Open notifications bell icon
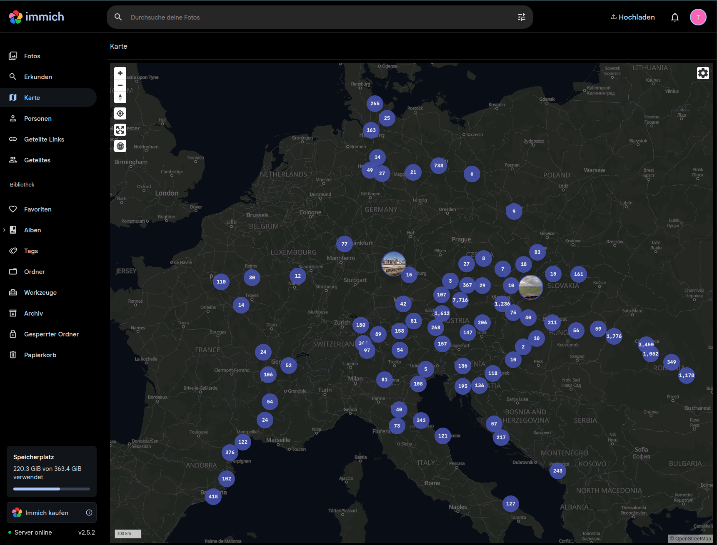 click(x=675, y=17)
